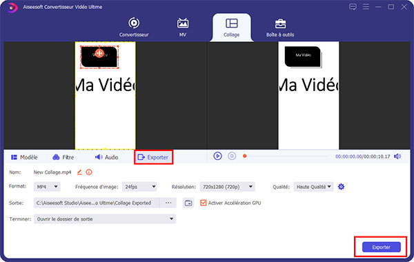Click the move handle on video clip
This screenshot has width=414, height=262.
[99, 53]
